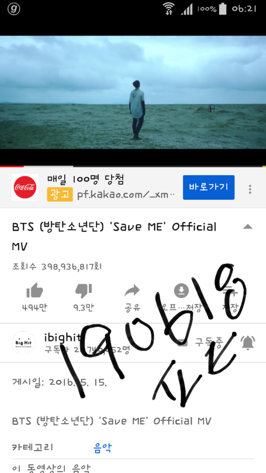Tap the Save ME video player frame
The image size is (266, 473).
[x=133, y=92]
